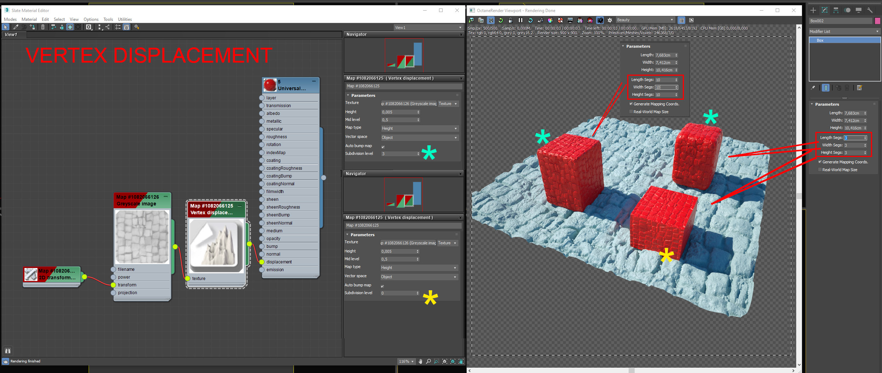Open the Modifier List dropdown

(x=844, y=31)
